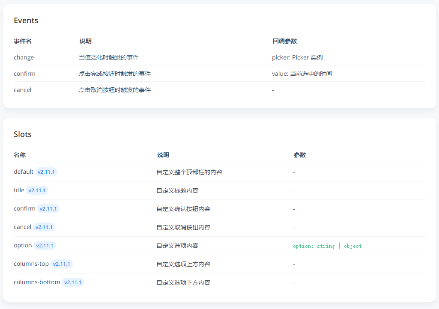Image resolution: width=439 pixels, height=309 pixels.
Task: Select the change event row
Action: point(24,57)
